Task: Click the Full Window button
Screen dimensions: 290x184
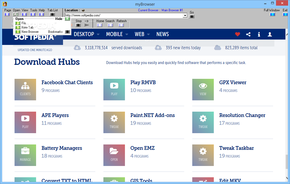Action: [x=272, y=15]
